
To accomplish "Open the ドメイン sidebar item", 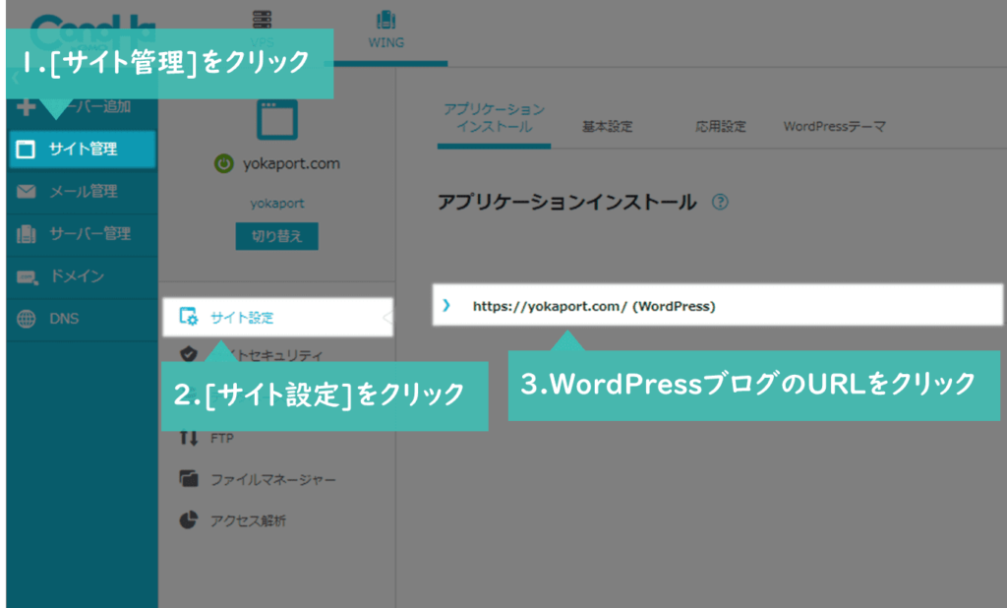I will pyautogui.click(x=83, y=276).
